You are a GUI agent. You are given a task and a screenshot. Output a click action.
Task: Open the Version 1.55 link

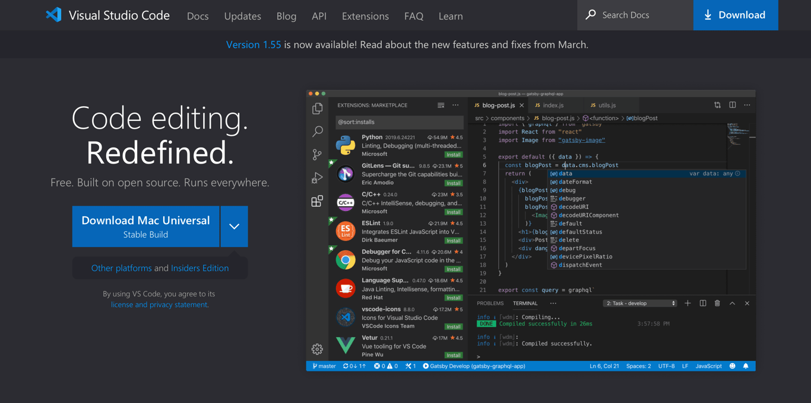(x=254, y=44)
